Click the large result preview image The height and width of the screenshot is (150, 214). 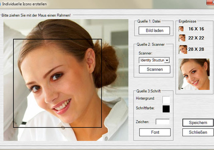pos(194,74)
